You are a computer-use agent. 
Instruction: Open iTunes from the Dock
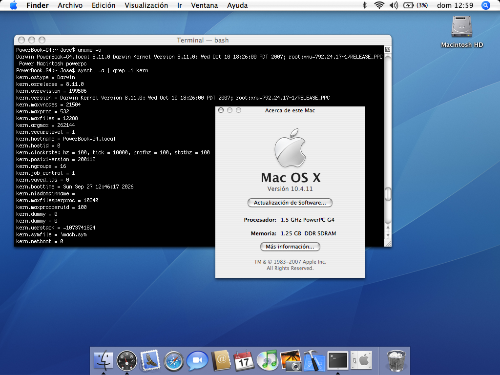point(267,360)
